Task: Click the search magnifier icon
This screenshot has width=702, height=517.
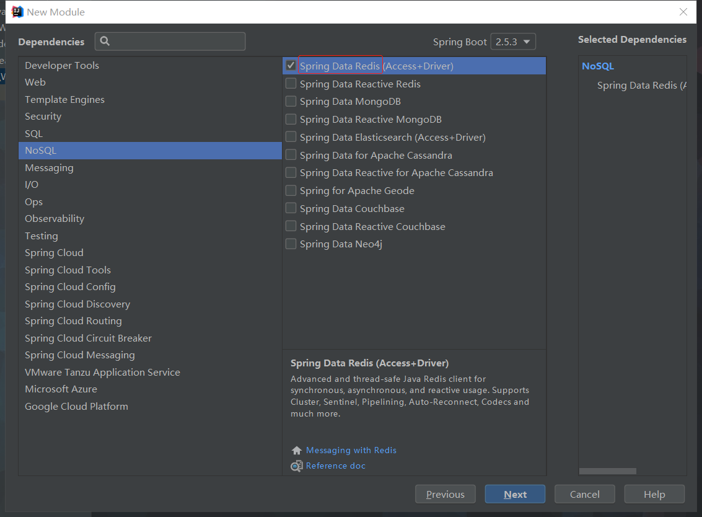Action: pyautogui.click(x=105, y=41)
